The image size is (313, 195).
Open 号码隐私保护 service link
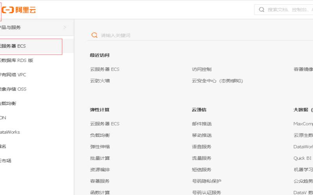(x=207, y=181)
